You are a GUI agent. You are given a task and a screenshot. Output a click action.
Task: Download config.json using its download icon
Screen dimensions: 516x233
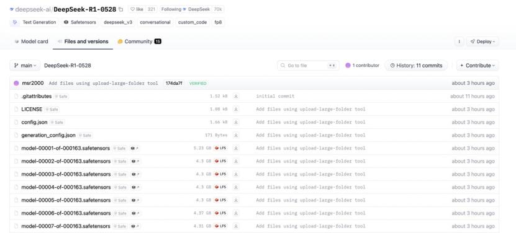[235, 122]
